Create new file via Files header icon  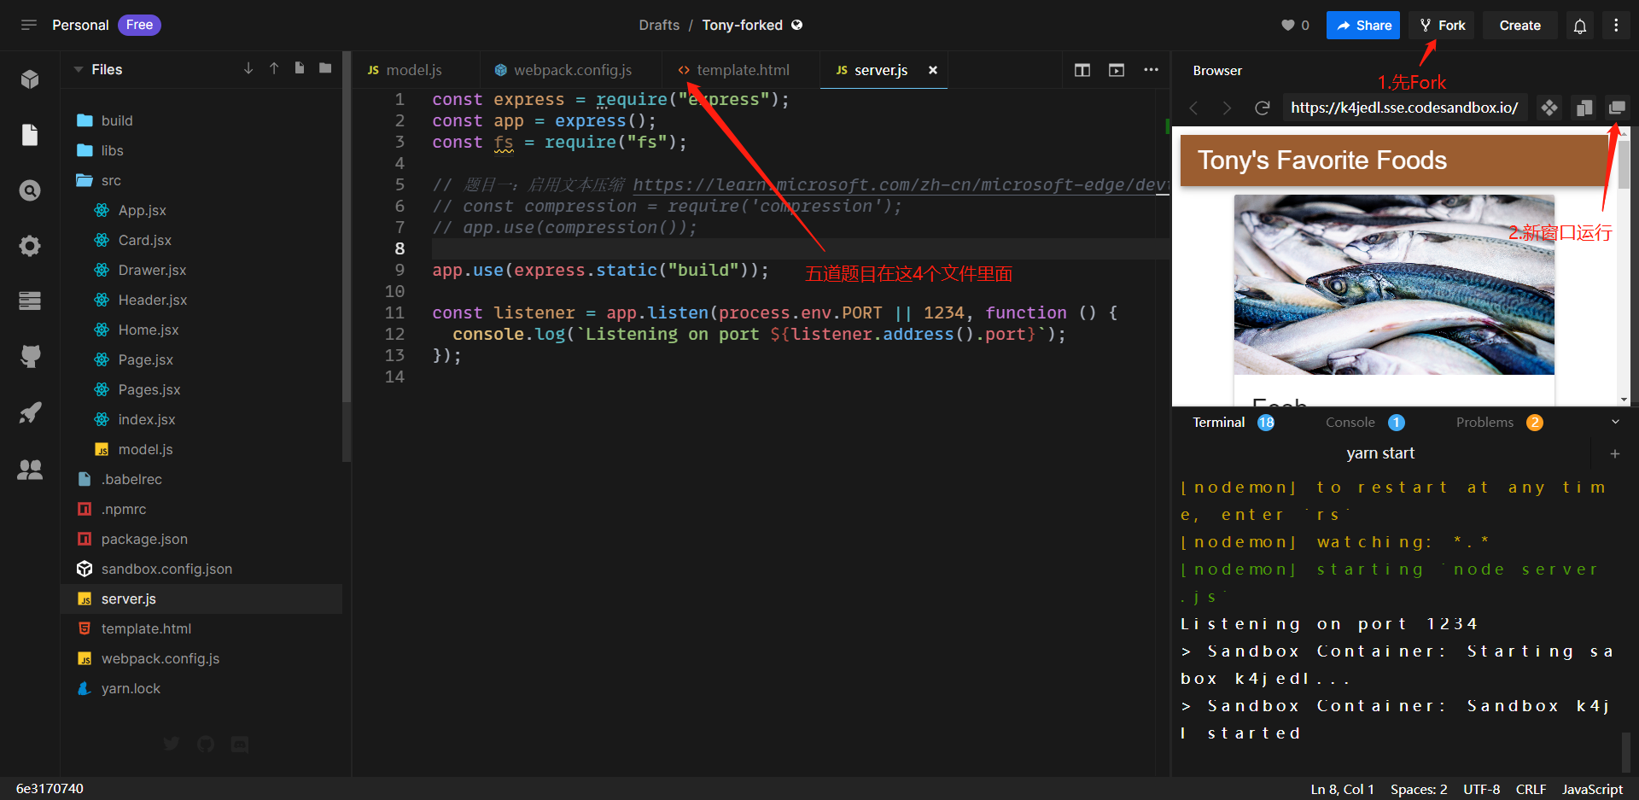pos(300,68)
